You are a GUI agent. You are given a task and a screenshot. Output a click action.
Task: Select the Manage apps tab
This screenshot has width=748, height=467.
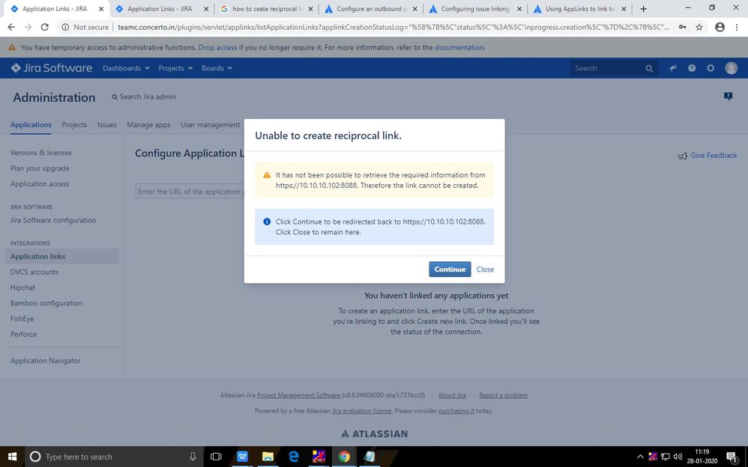pos(148,125)
